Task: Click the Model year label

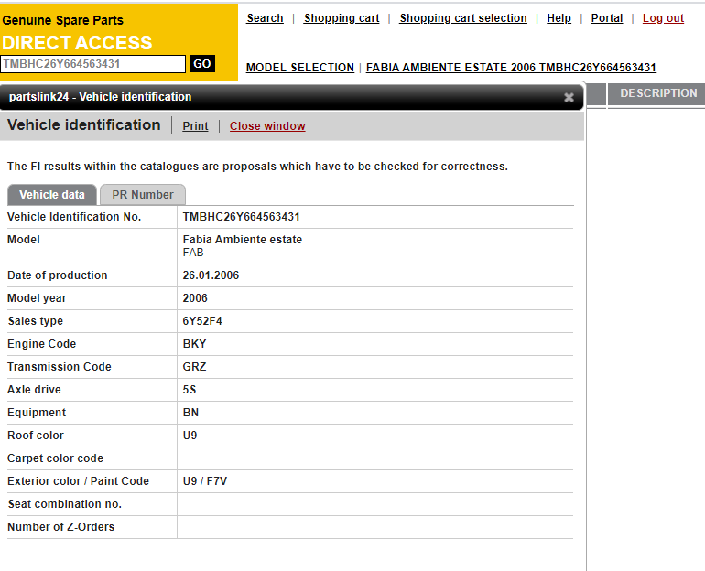Action: pyautogui.click(x=37, y=298)
